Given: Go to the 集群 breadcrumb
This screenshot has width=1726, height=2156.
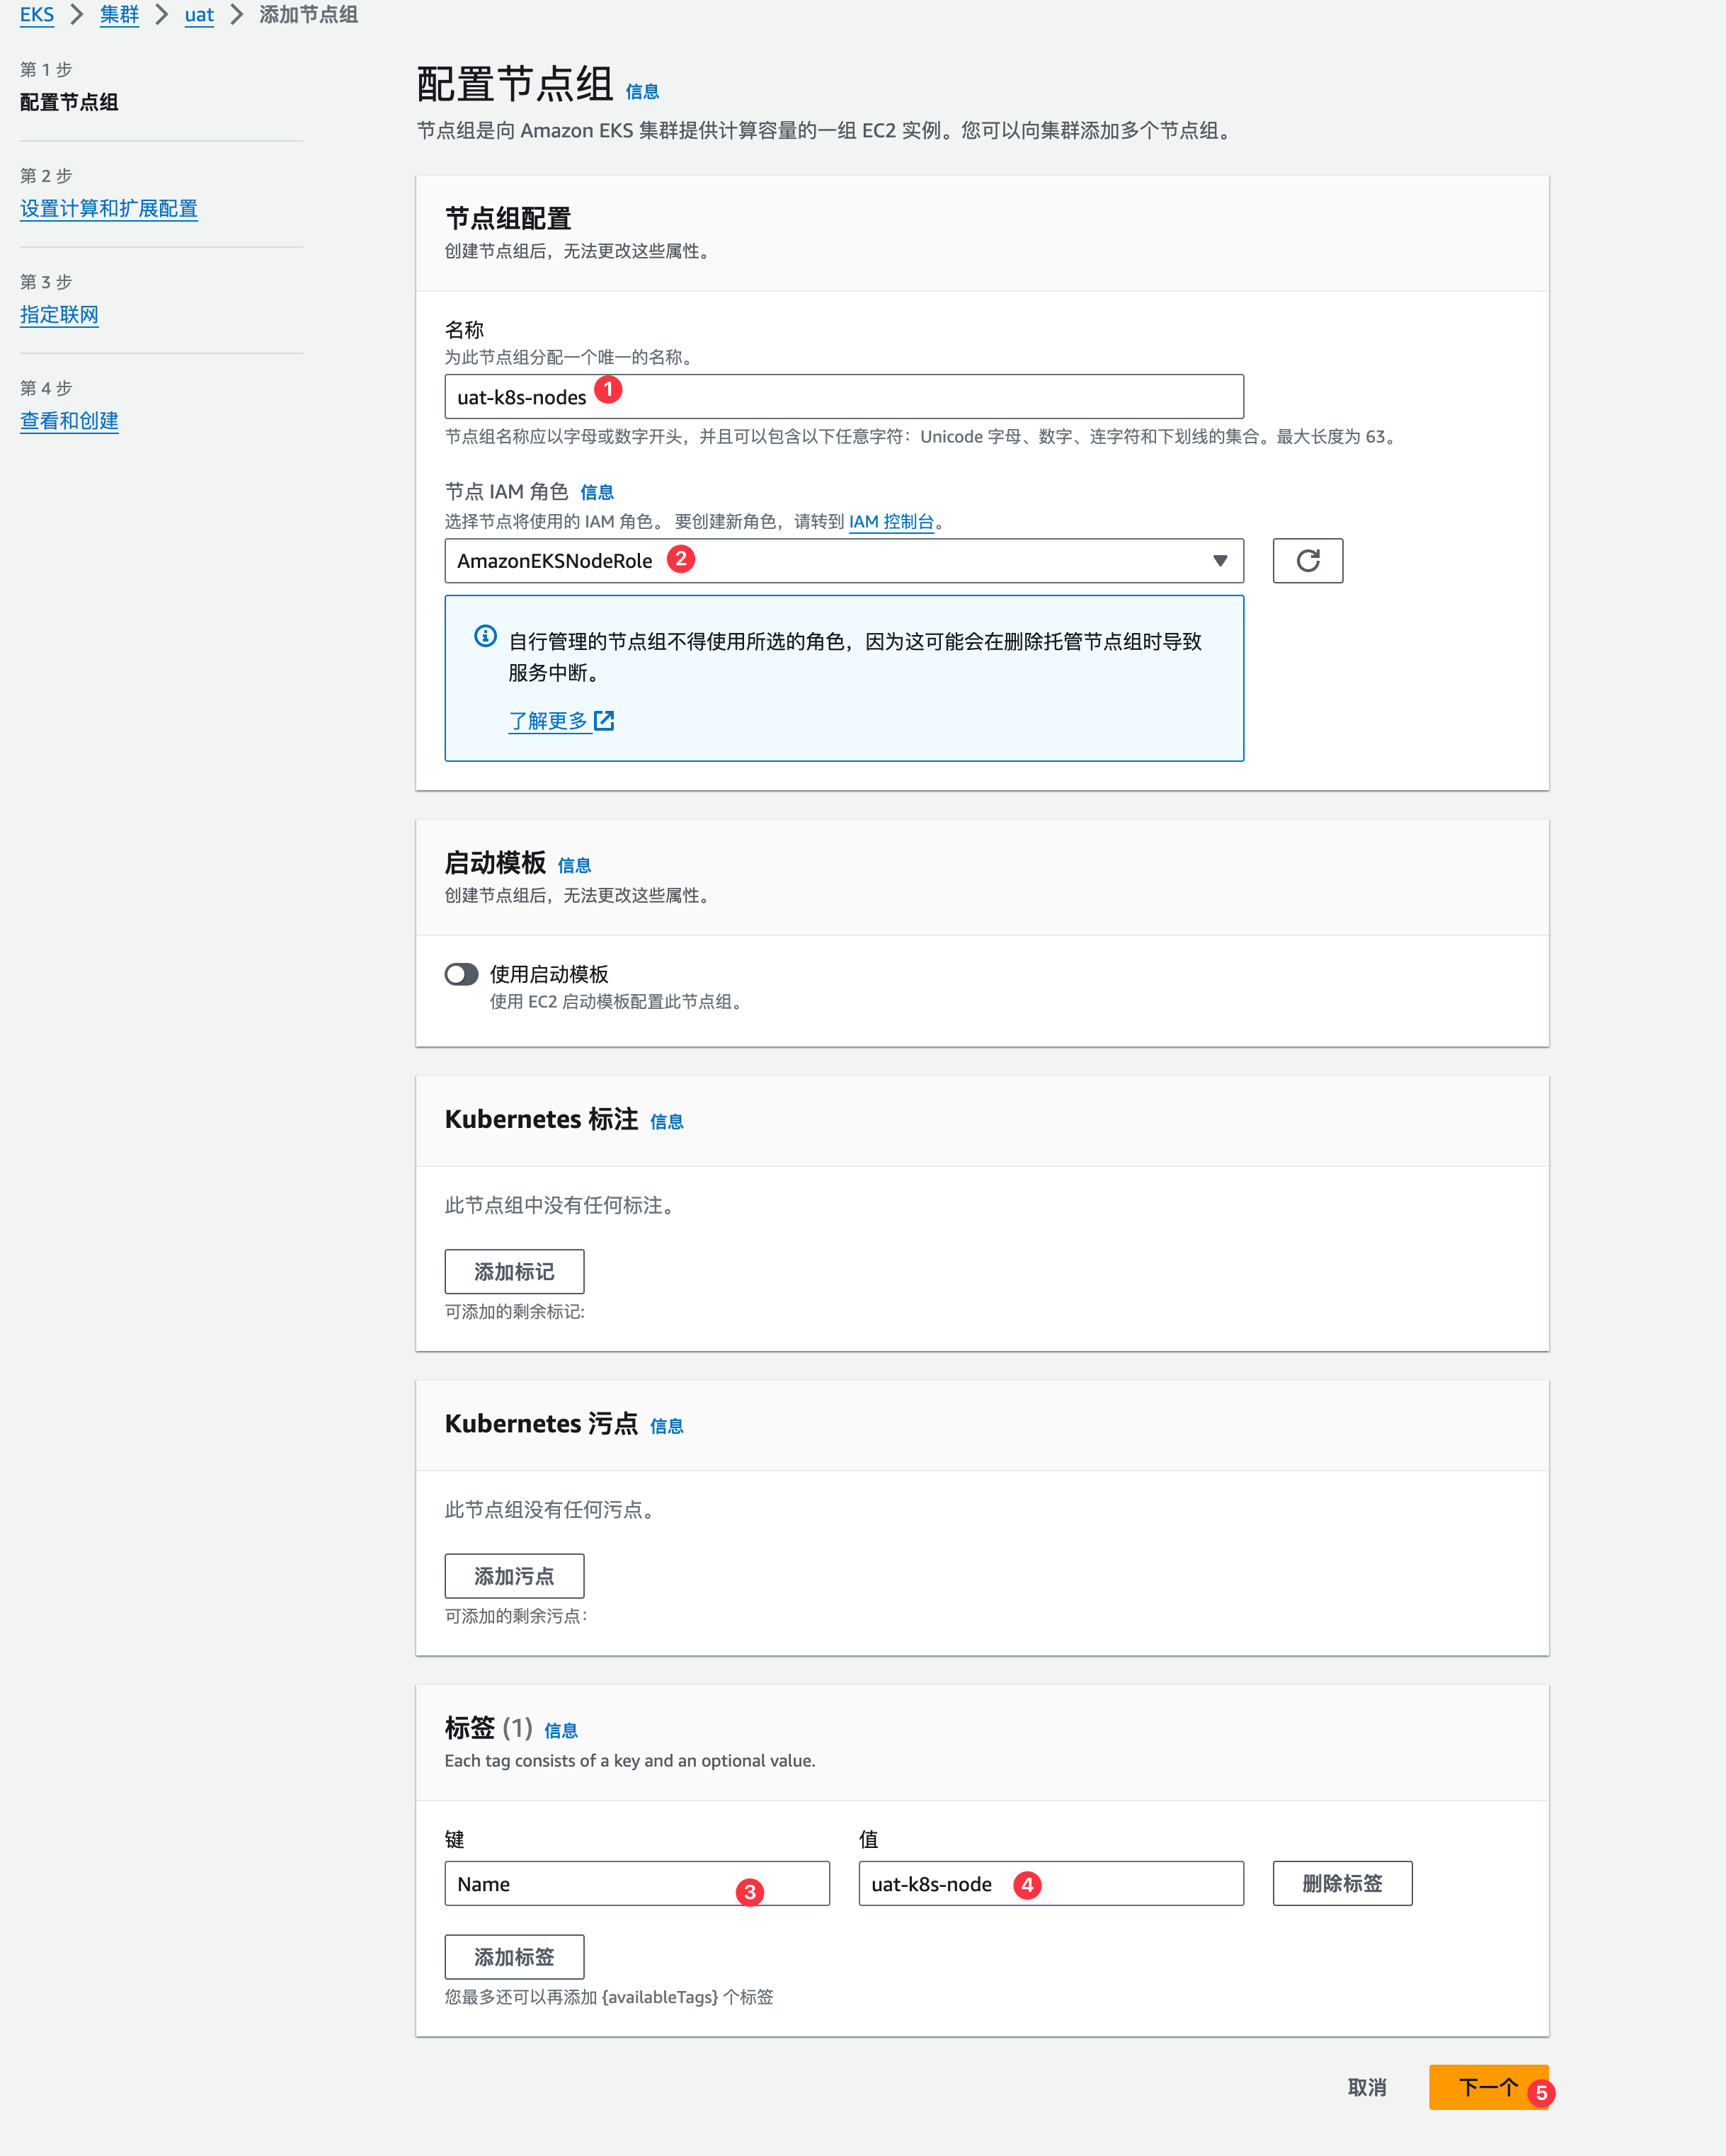Looking at the screenshot, I should [119, 14].
